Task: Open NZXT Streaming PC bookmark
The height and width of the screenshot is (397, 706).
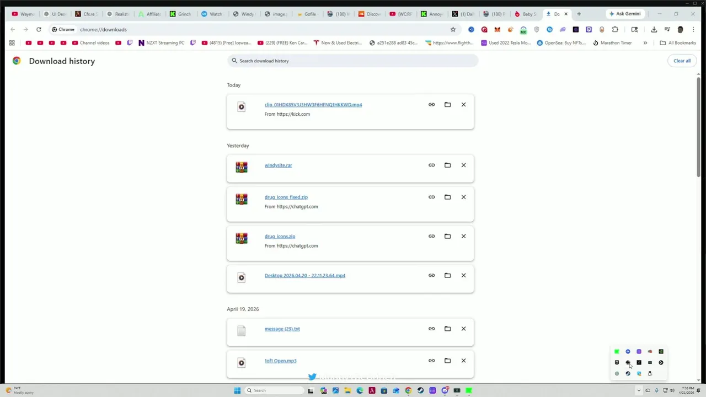Action: tap(161, 42)
